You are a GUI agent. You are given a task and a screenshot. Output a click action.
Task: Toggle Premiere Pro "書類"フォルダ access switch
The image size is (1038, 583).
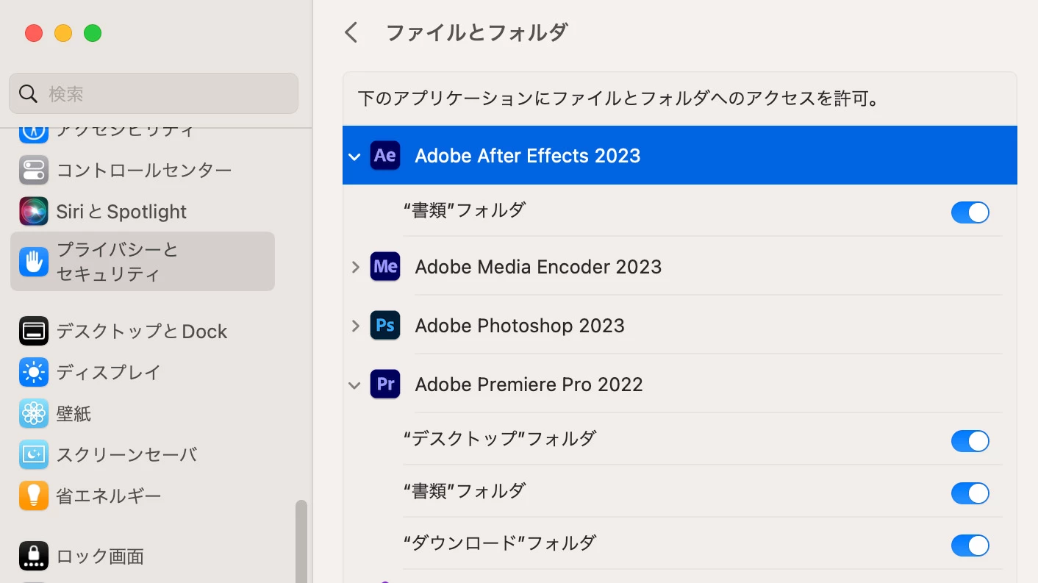(970, 493)
